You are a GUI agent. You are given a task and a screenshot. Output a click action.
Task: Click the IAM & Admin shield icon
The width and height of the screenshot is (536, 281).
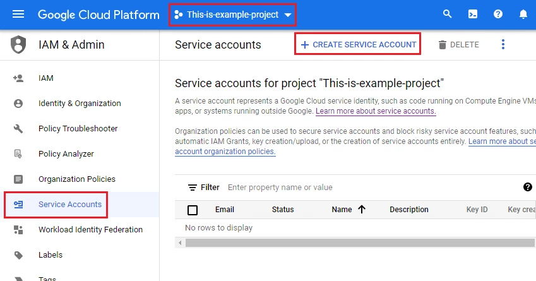pyautogui.click(x=19, y=45)
